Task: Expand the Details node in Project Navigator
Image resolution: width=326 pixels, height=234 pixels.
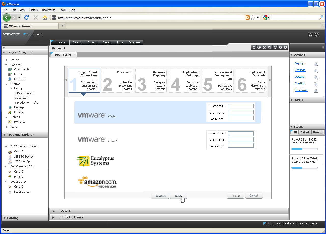Action: tap(7, 60)
